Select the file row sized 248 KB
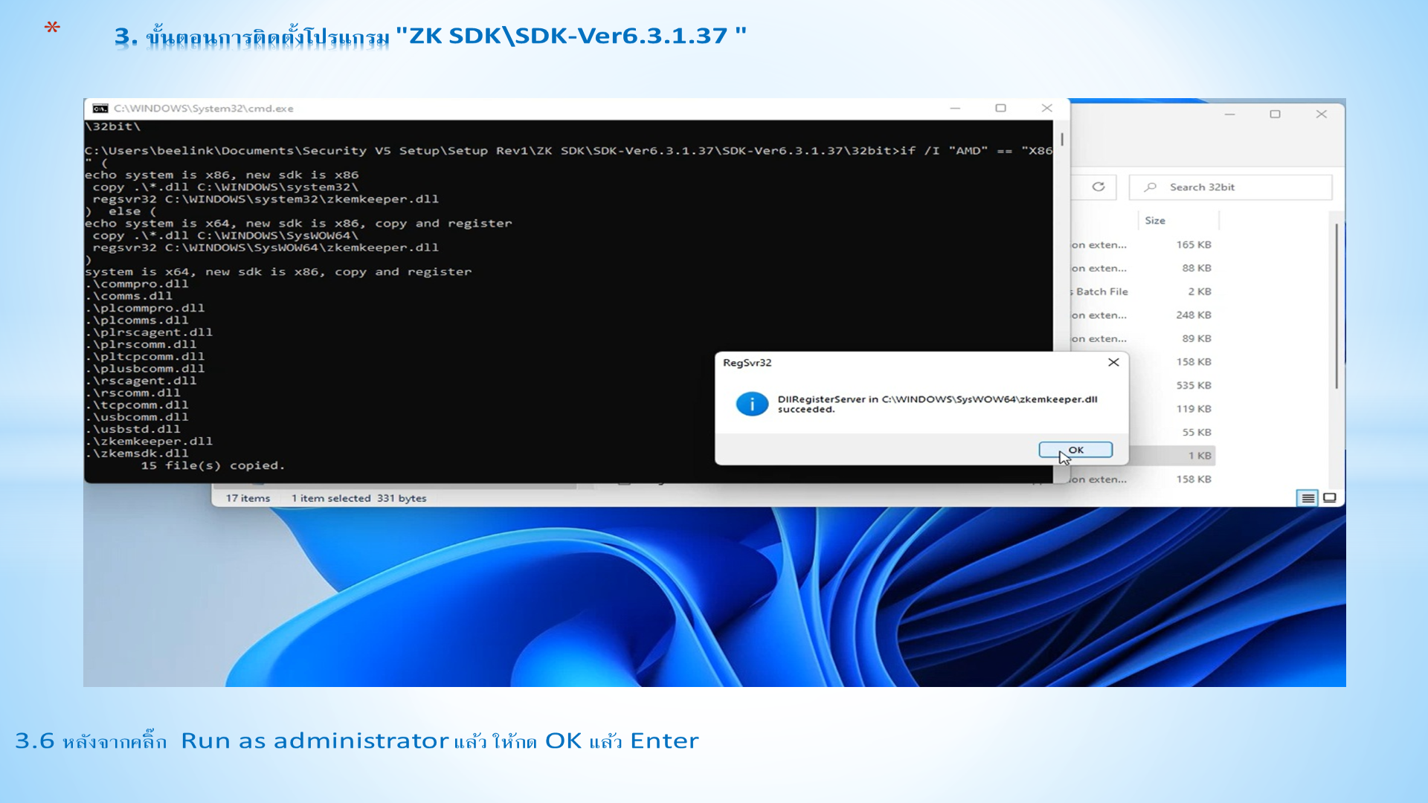 tap(1142, 315)
